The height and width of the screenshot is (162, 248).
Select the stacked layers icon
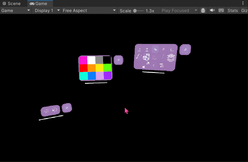tap(171, 58)
